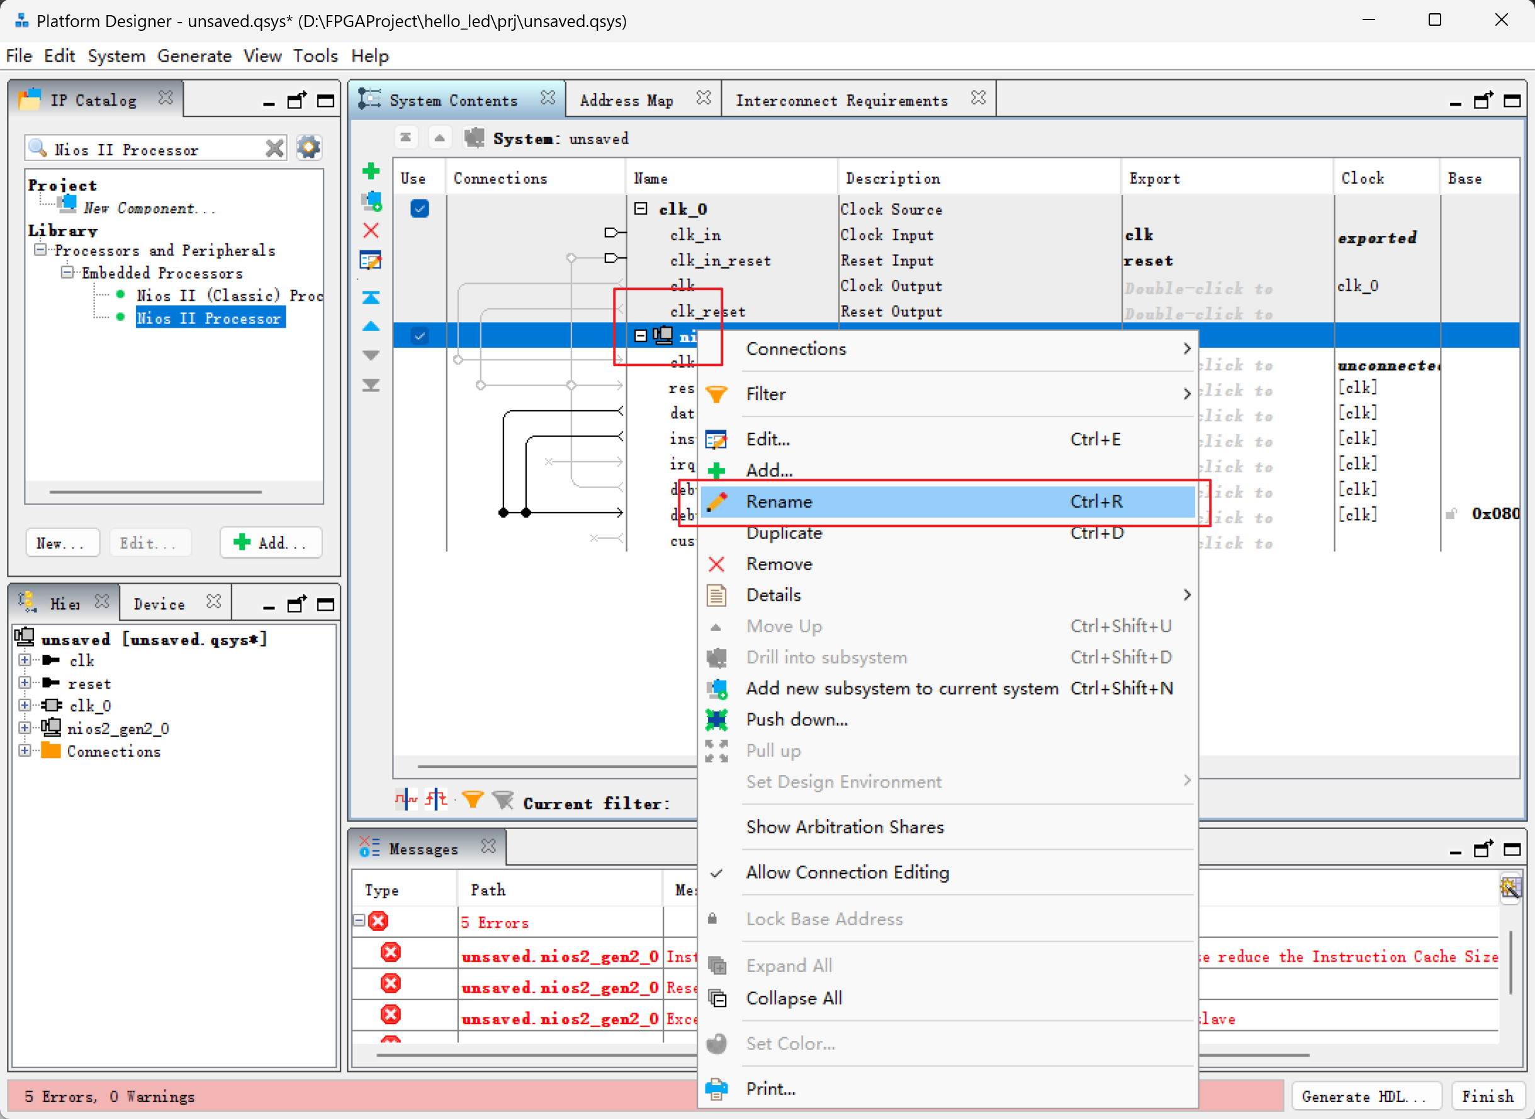
Task: Click the move to bottom arrow icon
Action: click(371, 386)
